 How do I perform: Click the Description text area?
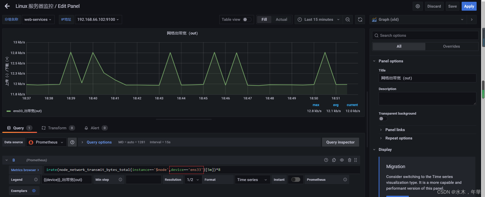tap(427, 99)
